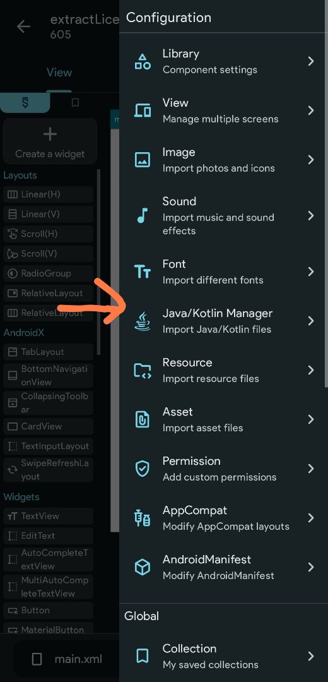This screenshot has width=328, height=682.
Task: Expand the Collection chevron arrow
Action: pyautogui.click(x=310, y=656)
